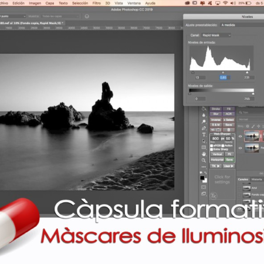Open the three-dot extra tools menu
This screenshot has width=264, height=264.
pos(204,167)
